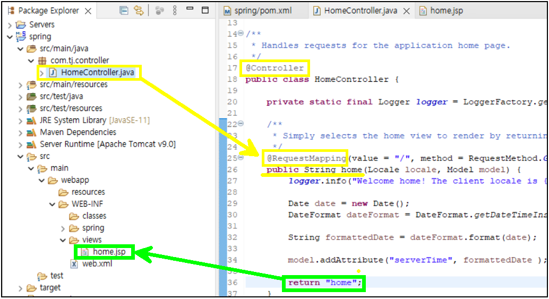
Task: Select the HomeController.java editor tab
Action: pyautogui.click(x=361, y=11)
